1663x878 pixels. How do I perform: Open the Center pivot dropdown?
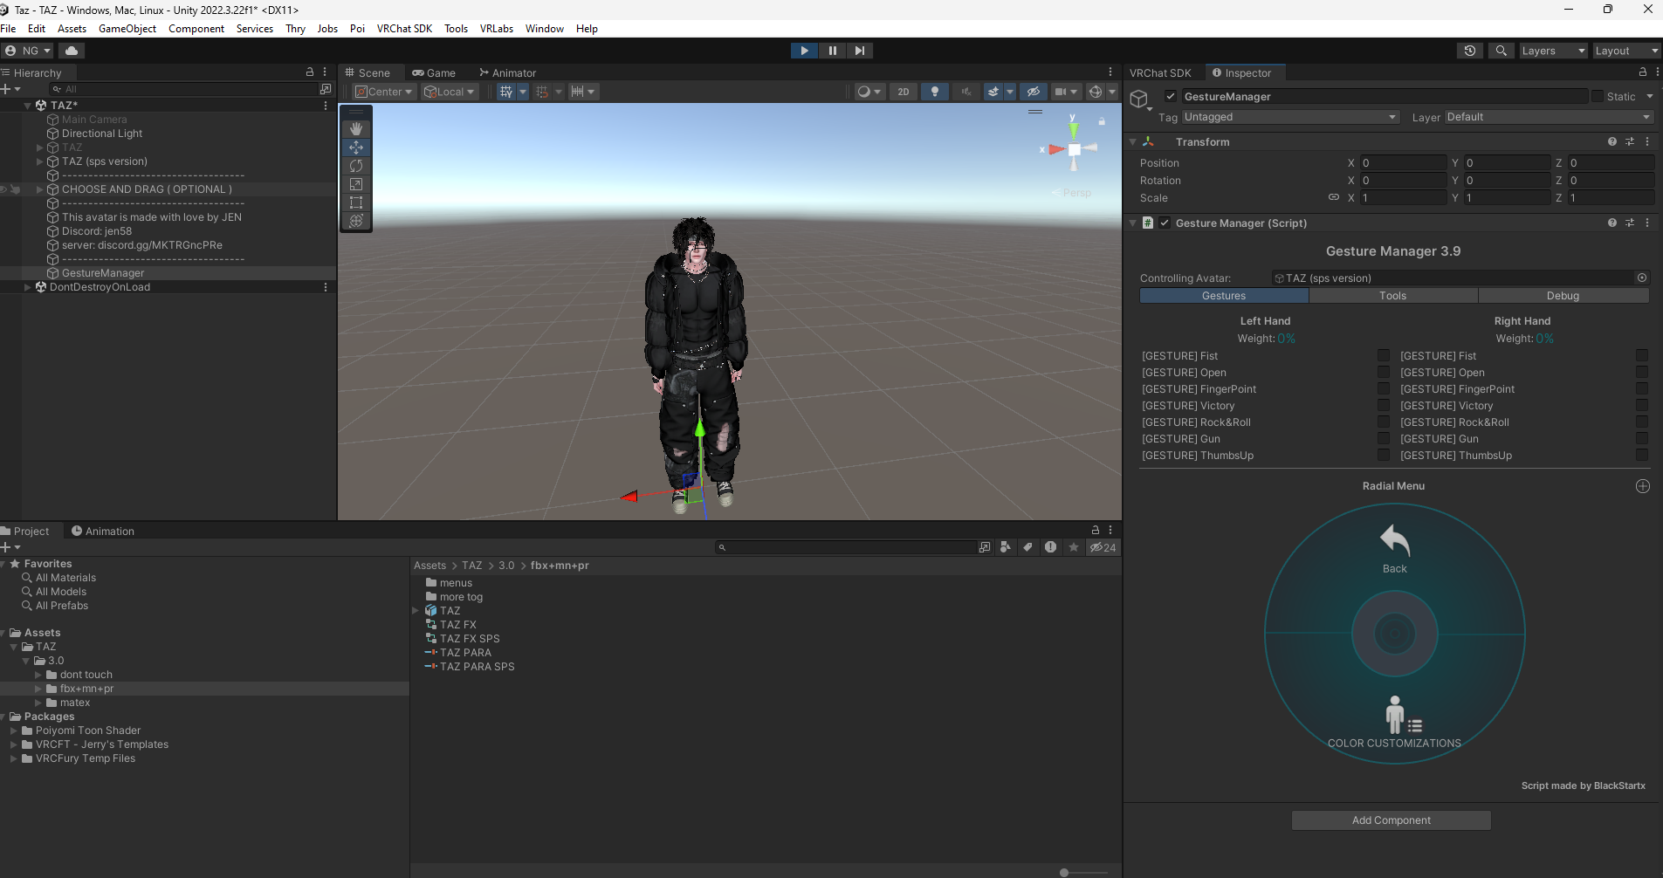[384, 91]
